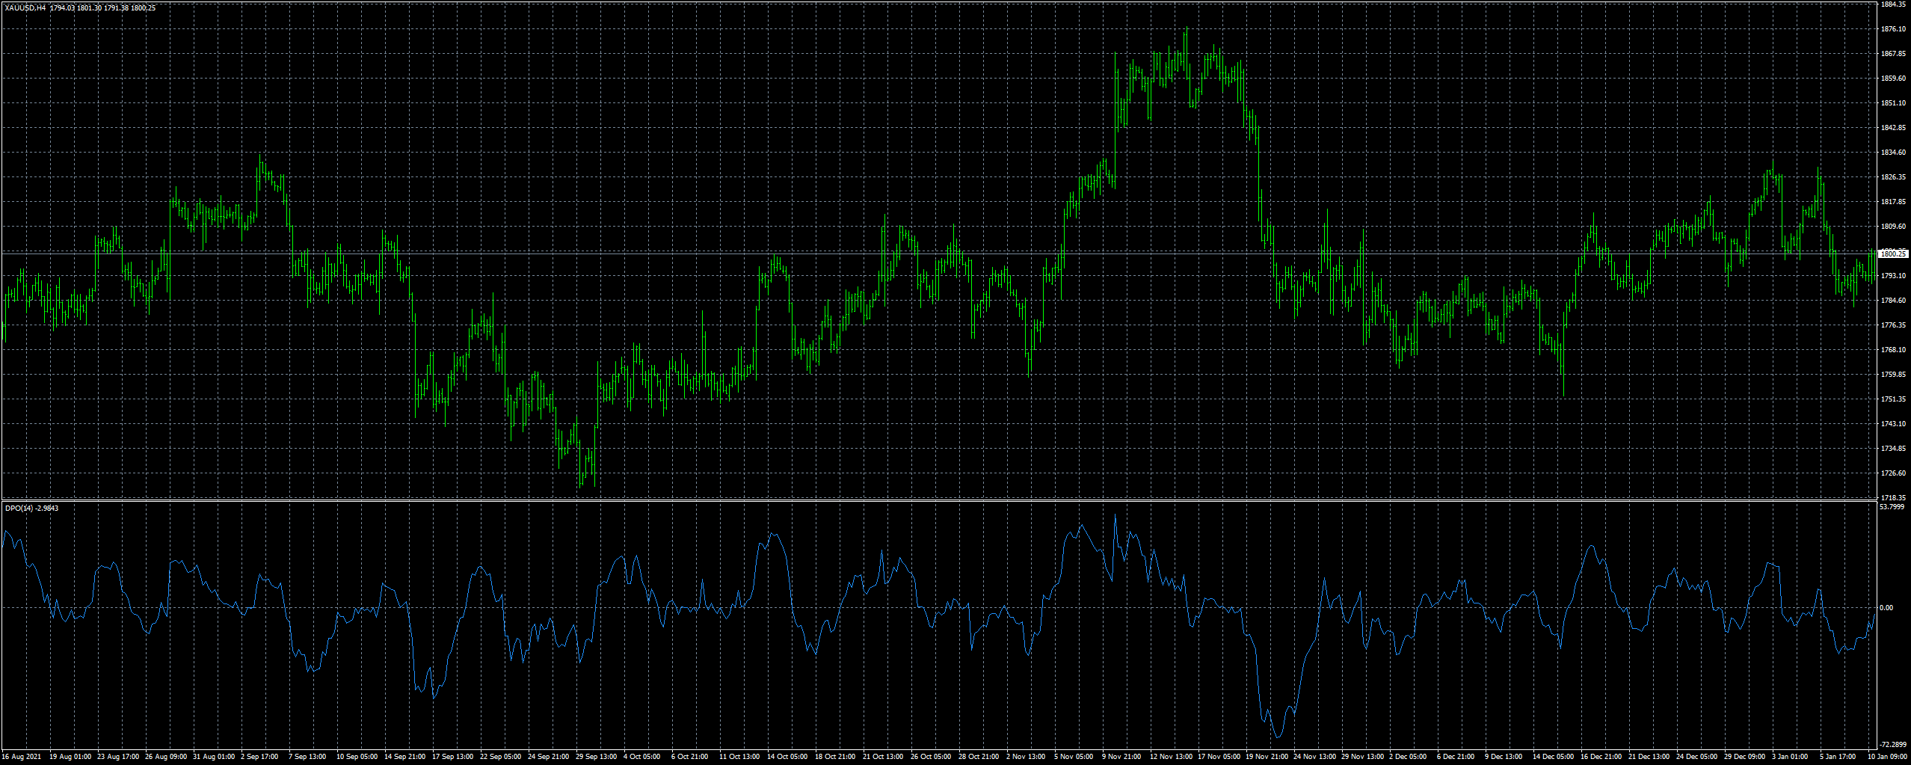Image resolution: width=1911 pixels, height=765 pixels.
Task: Click the 29 Dec 09:00 time label
Action: coord(1745,757)
